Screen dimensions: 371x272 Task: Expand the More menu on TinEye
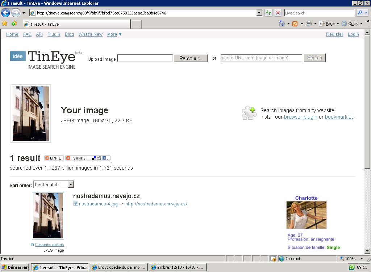tap(114, 34)
